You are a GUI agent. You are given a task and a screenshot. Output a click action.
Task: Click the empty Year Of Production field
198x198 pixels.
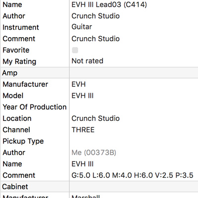[134, 107]
